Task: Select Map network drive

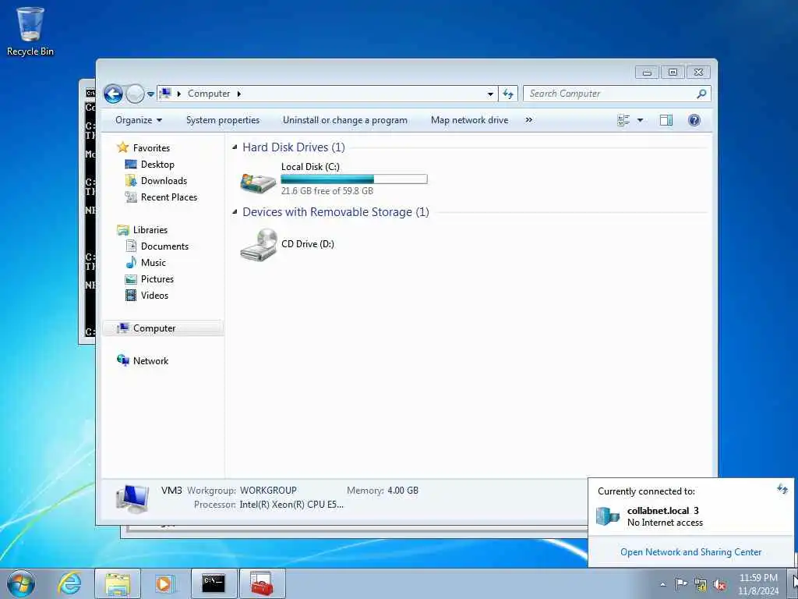Action: point(469,120)
